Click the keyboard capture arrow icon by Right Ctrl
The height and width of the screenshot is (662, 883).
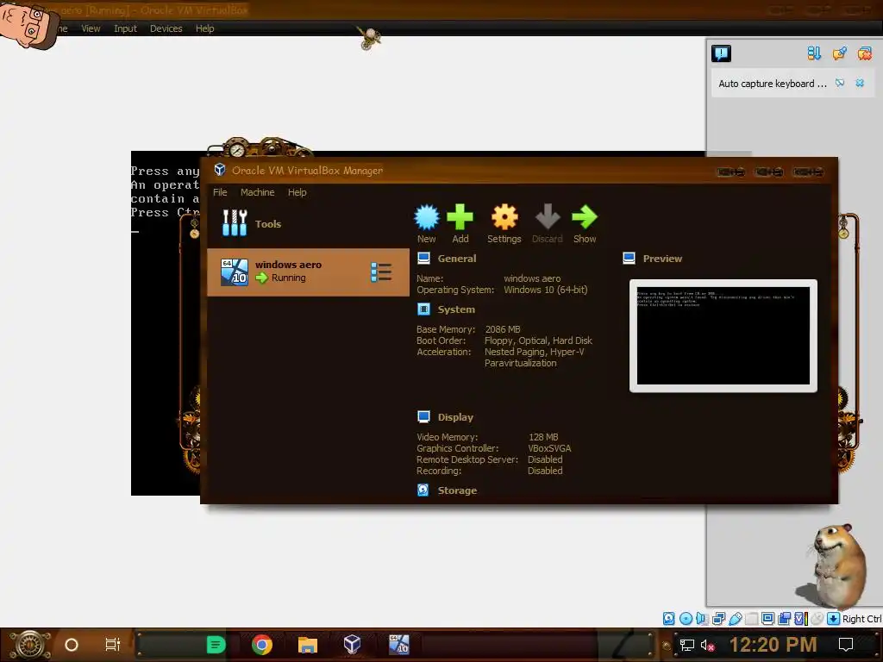[x=834, y=619]
